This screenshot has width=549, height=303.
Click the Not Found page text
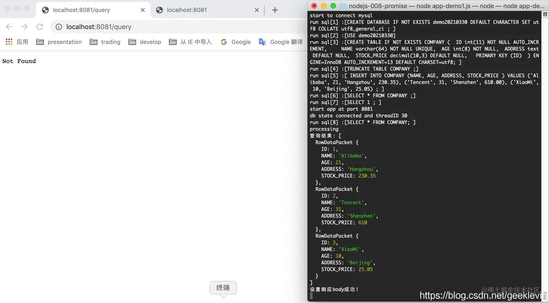[x=19, y=61]
